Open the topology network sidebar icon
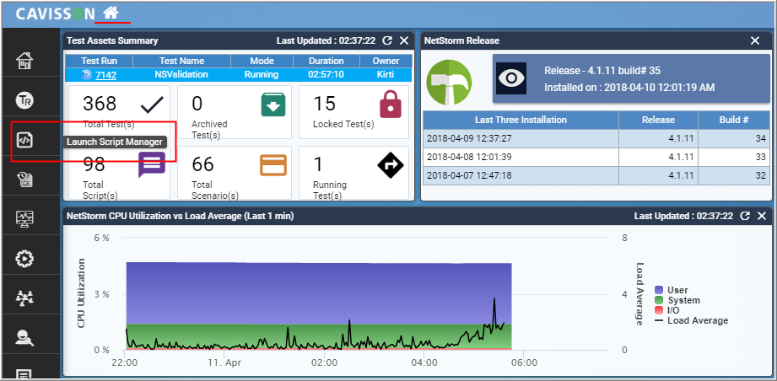 tap(24, 298)
